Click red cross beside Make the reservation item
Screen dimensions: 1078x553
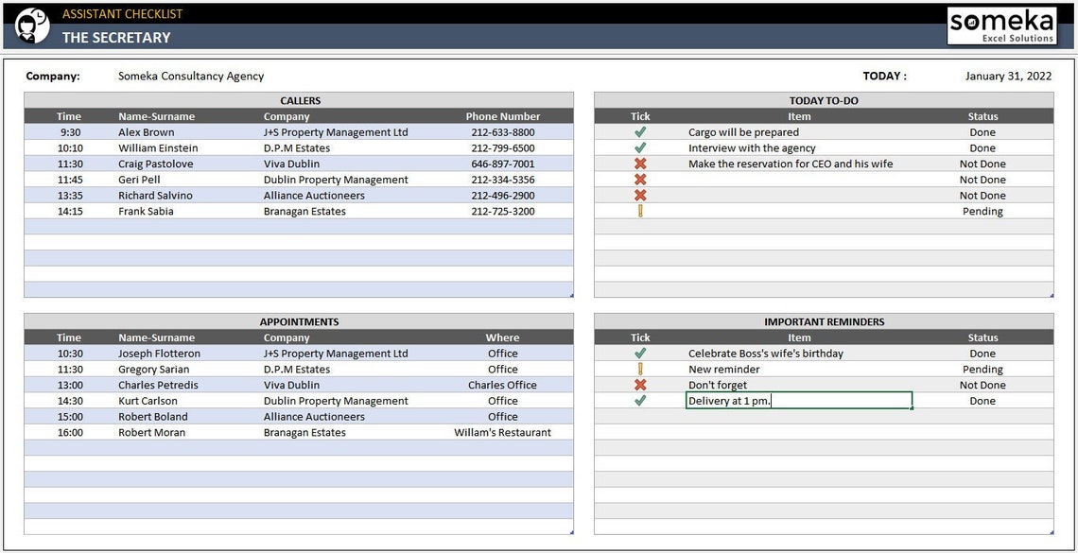coord(640,164)
